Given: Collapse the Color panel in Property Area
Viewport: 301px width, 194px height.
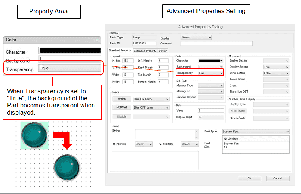Looking at the screenshot, I should pos(97,40).
